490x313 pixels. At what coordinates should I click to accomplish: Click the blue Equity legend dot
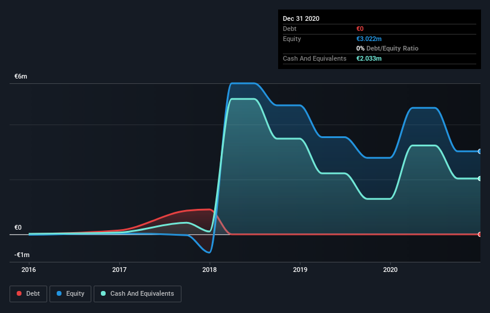click(x=59, y=293)
